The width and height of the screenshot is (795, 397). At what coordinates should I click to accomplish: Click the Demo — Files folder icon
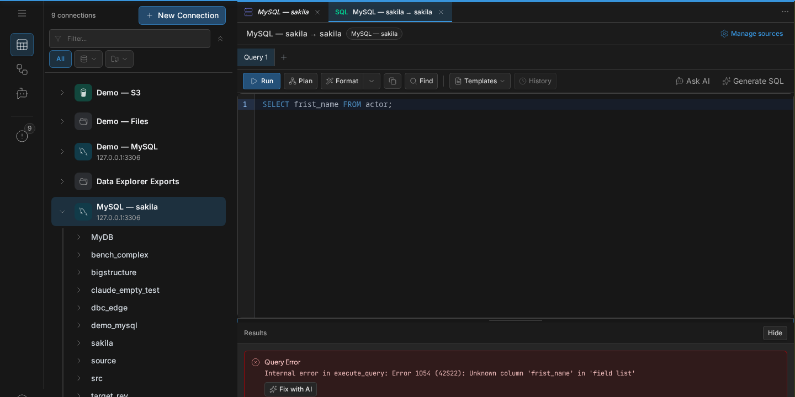[x=83, y=121]
